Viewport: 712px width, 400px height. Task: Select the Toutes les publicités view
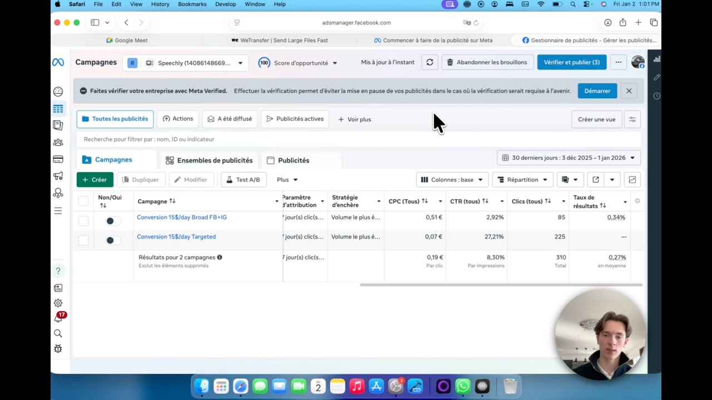115,119
